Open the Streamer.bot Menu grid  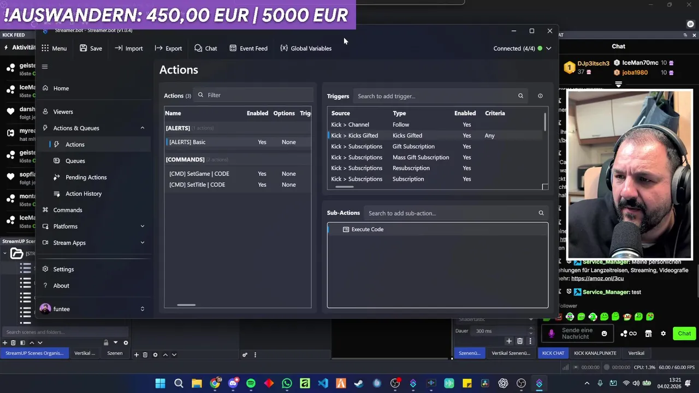click(x=54, y=48)
